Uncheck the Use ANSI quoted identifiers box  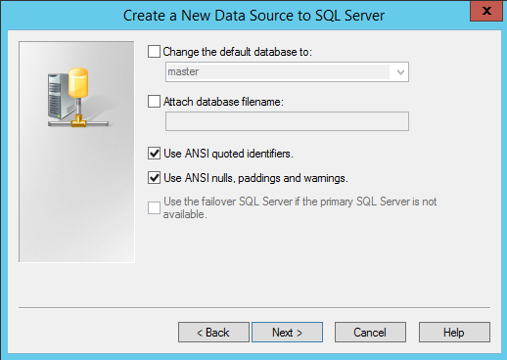coord(154,153)
